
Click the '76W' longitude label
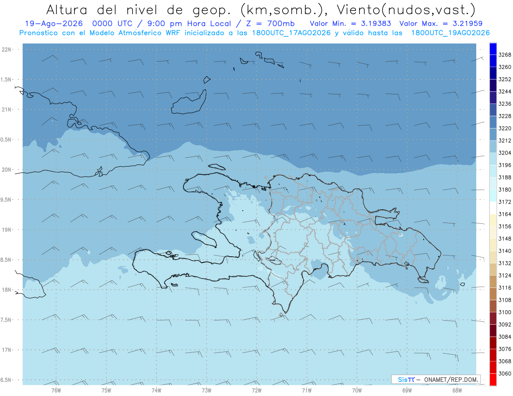point(56,390)
